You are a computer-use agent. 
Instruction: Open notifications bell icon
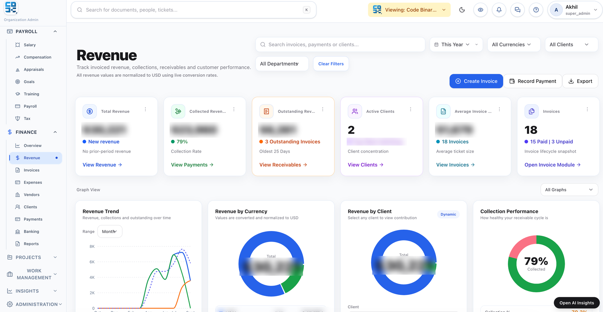pyautogui.click(x=499, y=10)
